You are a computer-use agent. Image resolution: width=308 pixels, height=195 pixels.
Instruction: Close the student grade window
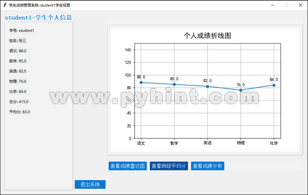(x=301, y=5)
